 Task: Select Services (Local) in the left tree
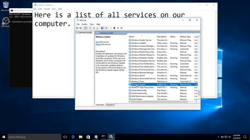85,32
